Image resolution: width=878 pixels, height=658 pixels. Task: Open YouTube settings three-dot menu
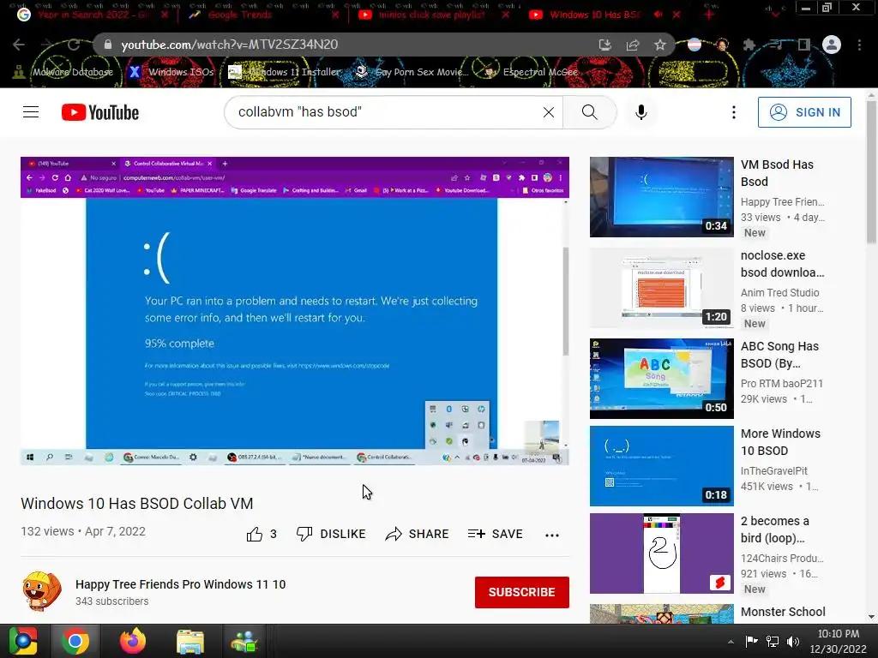[x=734, y=112]
